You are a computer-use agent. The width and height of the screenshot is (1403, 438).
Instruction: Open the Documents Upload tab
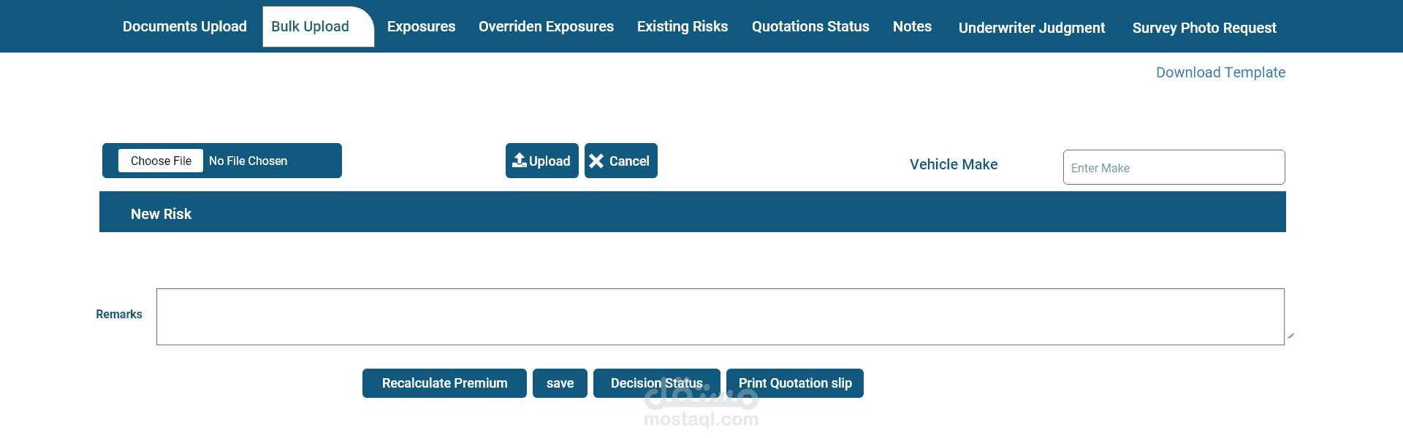[185, 27]
